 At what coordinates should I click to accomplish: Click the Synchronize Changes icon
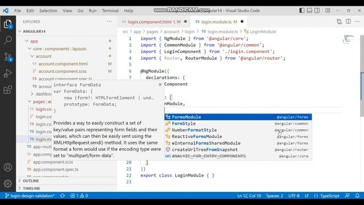(x=63, y=196)
